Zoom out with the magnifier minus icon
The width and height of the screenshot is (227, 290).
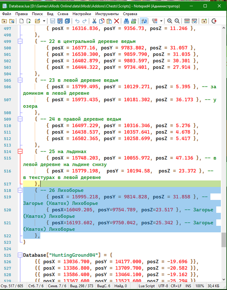coord(177,21)
